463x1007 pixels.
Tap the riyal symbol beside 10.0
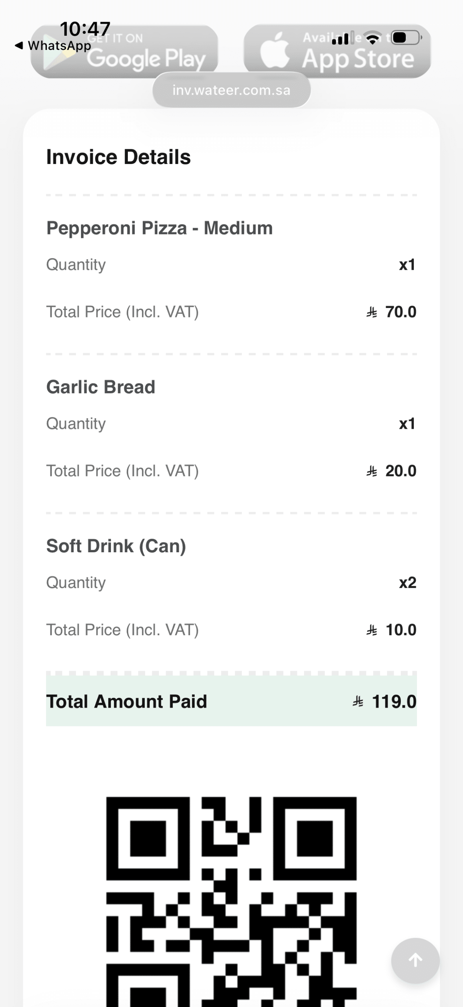372,630
